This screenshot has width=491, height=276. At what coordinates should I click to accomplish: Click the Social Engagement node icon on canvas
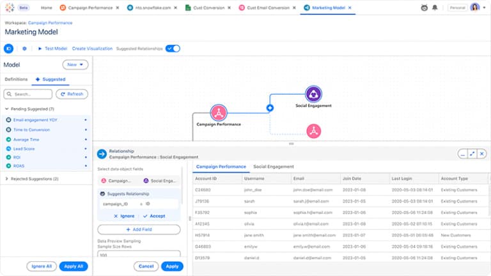[x=313, y=94]
